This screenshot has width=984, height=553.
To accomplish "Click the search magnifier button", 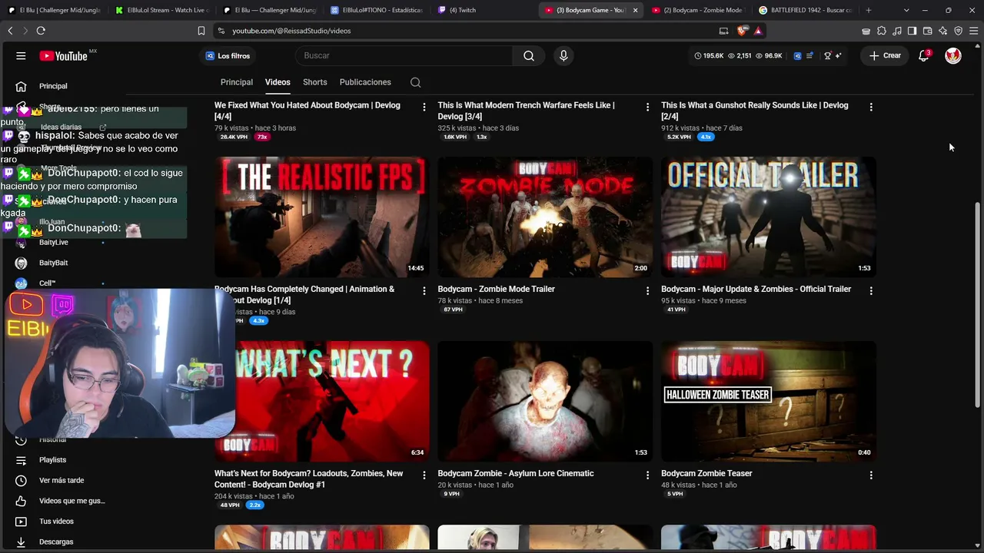I will click(529, 55).
